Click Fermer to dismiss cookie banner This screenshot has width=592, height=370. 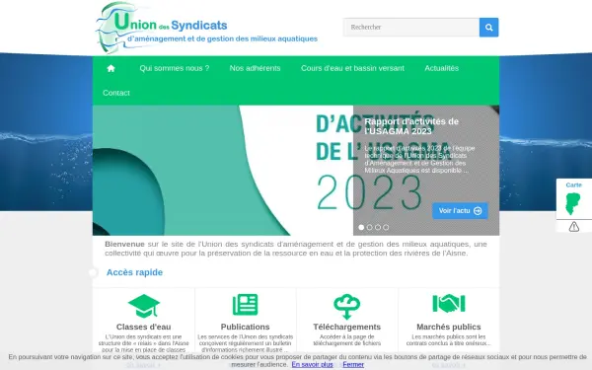pos(353,364)
